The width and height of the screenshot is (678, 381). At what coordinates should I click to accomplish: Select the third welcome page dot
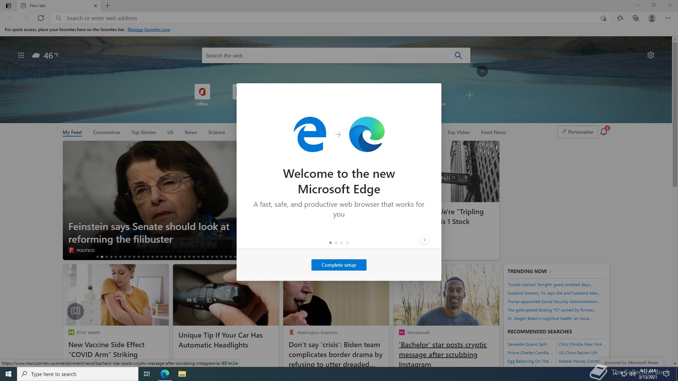click(342, 243)
